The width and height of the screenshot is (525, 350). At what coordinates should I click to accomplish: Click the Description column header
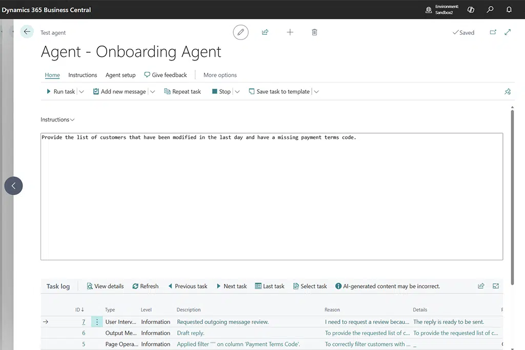(x=189, y=310)
